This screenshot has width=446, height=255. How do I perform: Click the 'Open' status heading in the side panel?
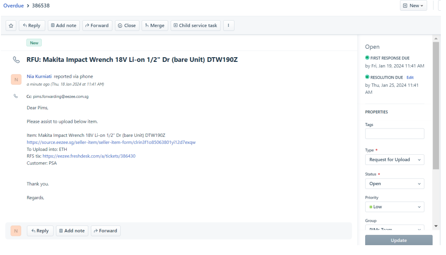pyautogui.click(x=372, y=47)
